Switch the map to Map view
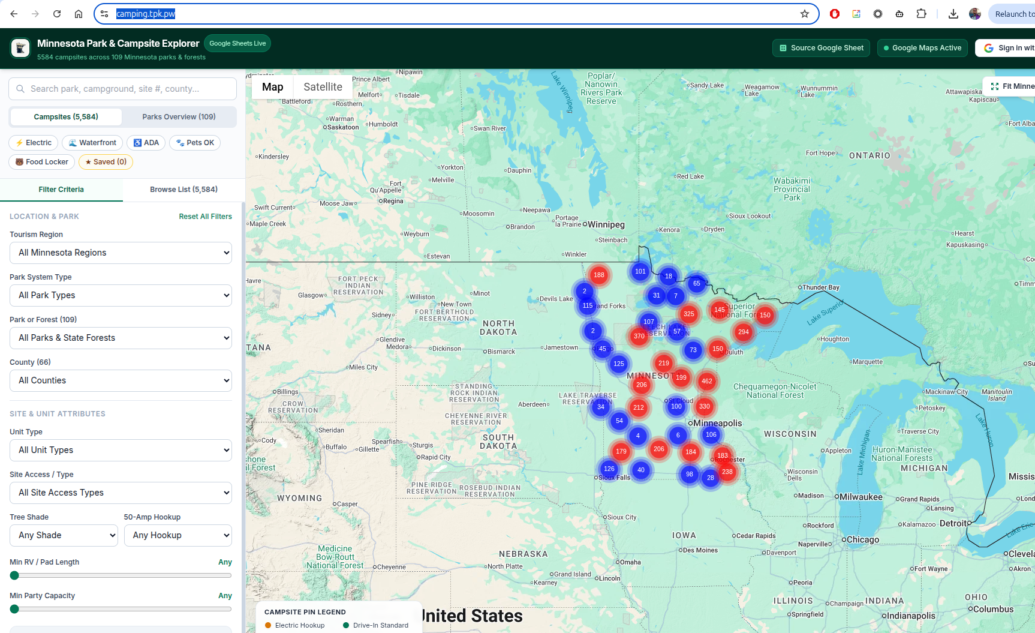This screenshot has width=1035, height=633. [272, 87]
